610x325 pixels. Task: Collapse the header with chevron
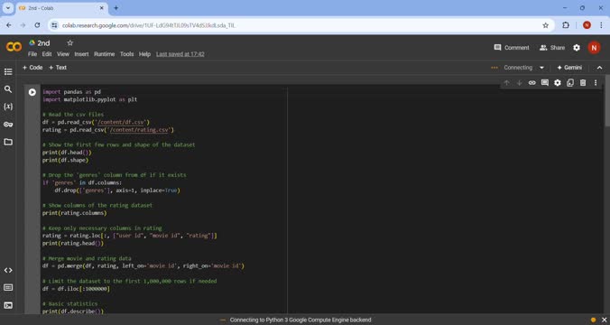click(x=599, y=68)
